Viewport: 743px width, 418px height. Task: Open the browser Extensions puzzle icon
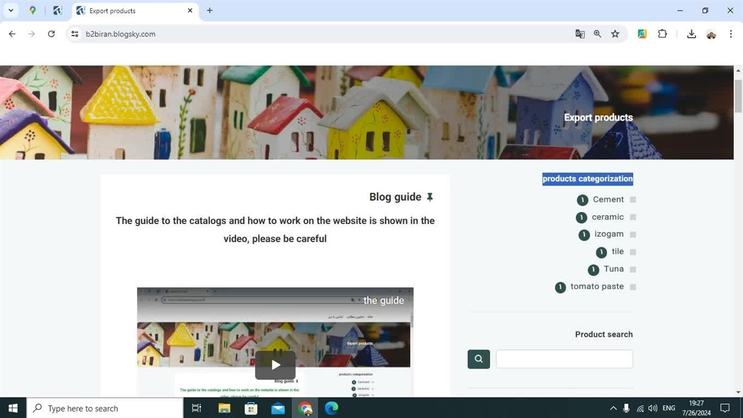662,34
